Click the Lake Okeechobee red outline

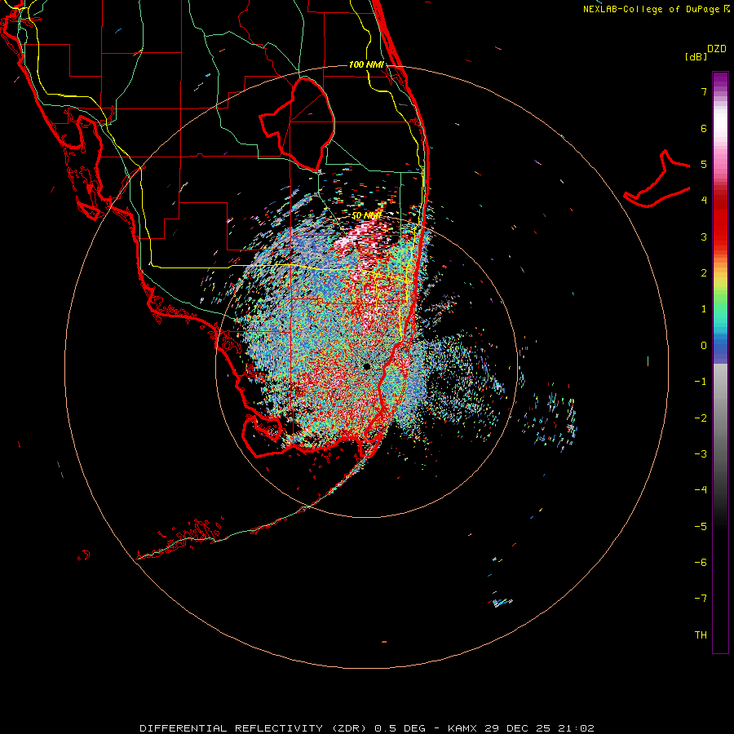tap(298, 125)
